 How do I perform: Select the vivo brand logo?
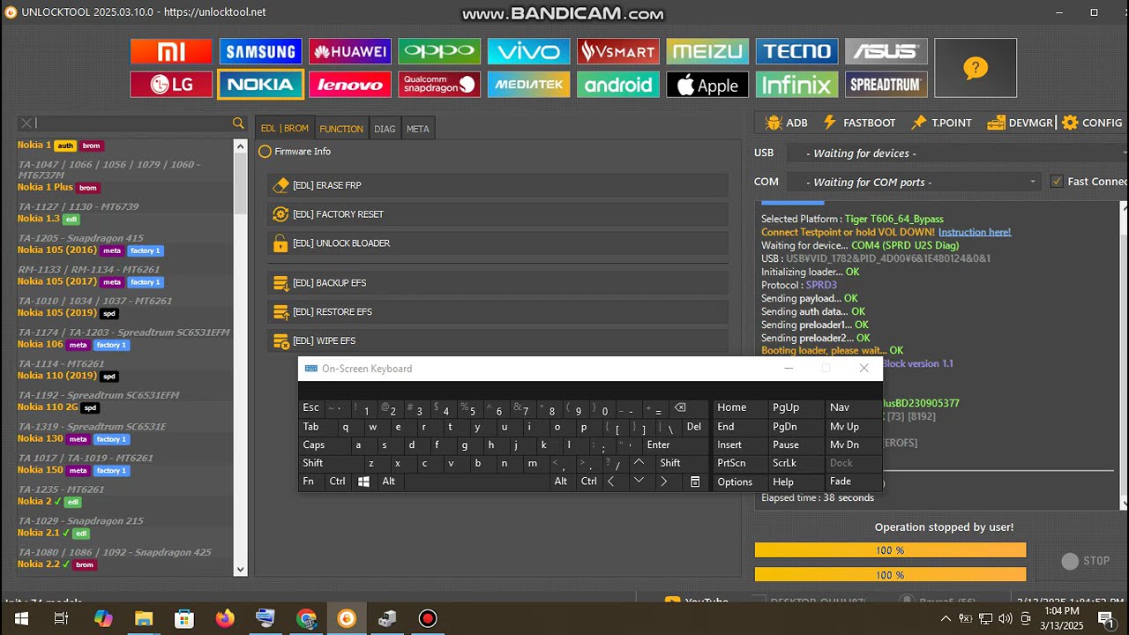[528, 51]
